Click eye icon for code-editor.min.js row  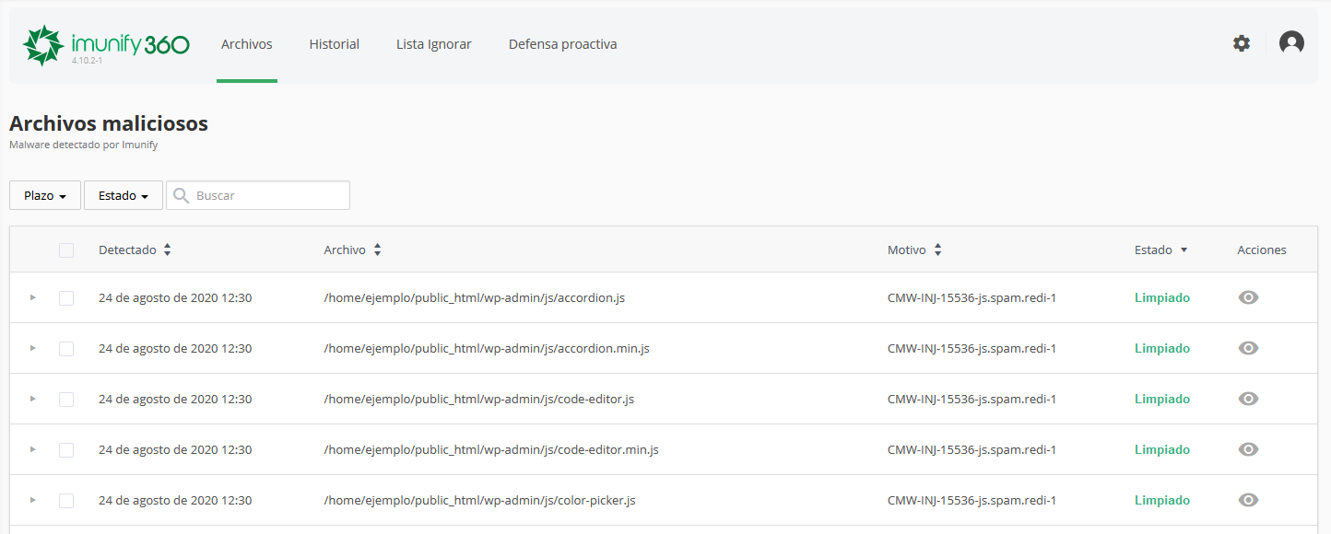1248,449
